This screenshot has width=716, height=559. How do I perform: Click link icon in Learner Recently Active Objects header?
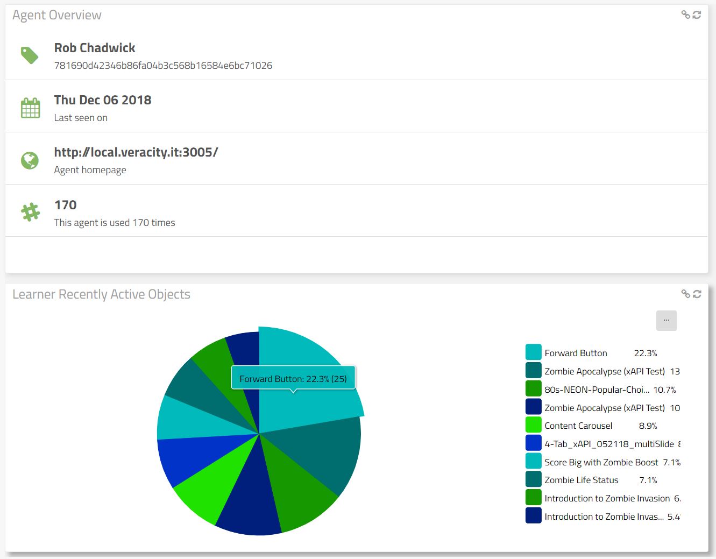[685, 294]
